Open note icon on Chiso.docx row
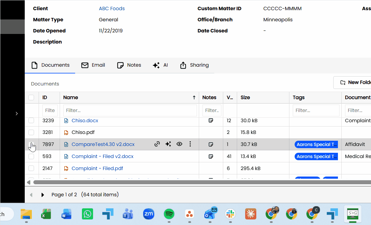This screenshot has height=225, width=371. tap(211, 120)
